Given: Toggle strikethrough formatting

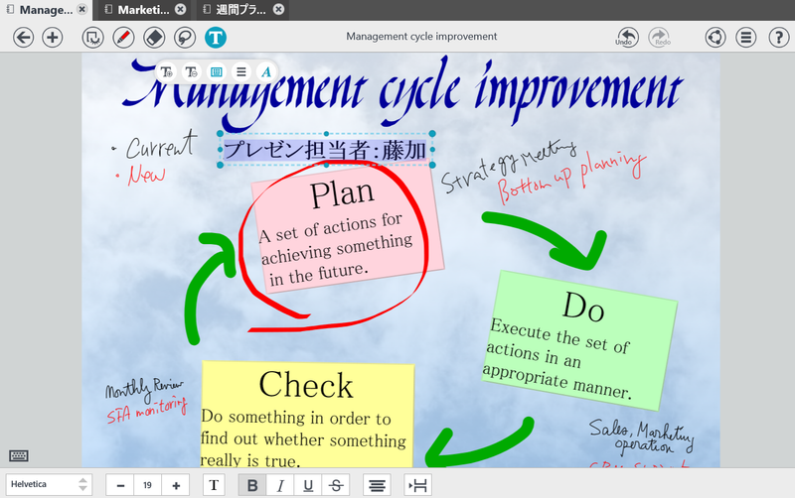Looking at the screenshot, I should [336, 485].
